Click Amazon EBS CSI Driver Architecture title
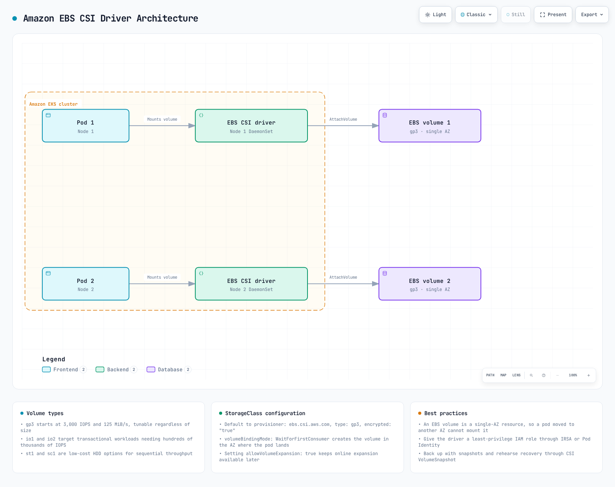The height and width of the screenshot is (487, 615). click(111, 18)
